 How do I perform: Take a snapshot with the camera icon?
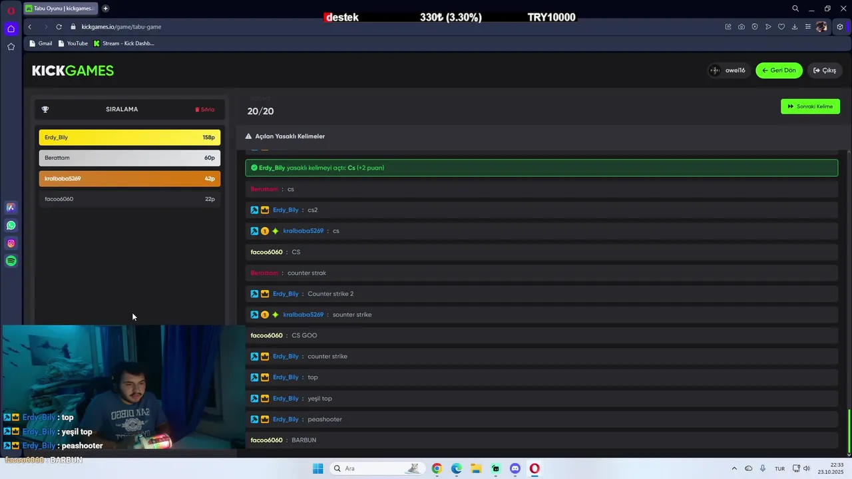(742, 27)
